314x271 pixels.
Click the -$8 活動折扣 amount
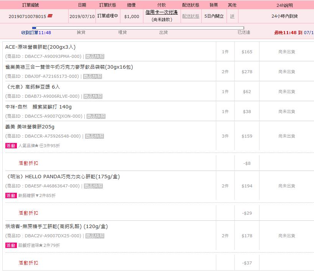click(247, 163)
